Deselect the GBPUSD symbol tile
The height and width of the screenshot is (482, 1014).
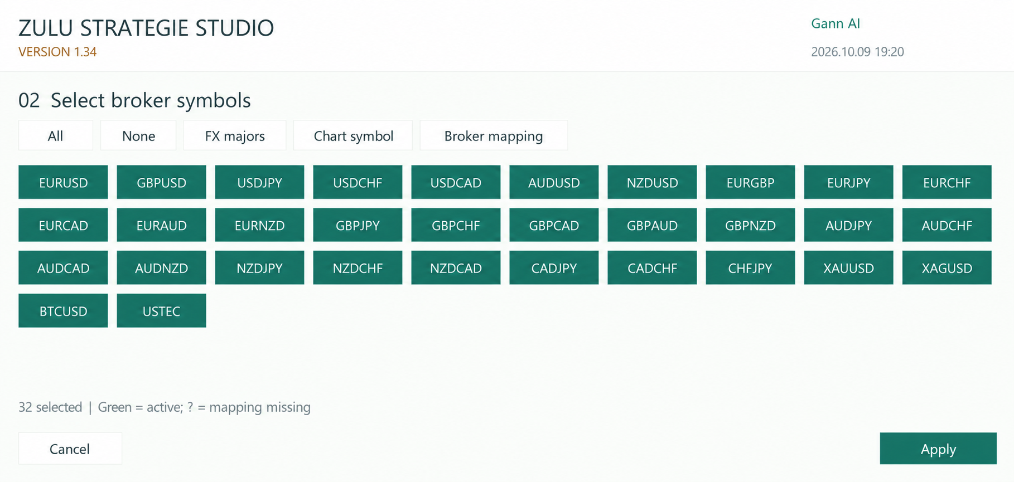click(161, 182)
